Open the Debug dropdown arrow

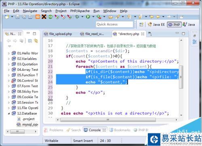(82, 17)
